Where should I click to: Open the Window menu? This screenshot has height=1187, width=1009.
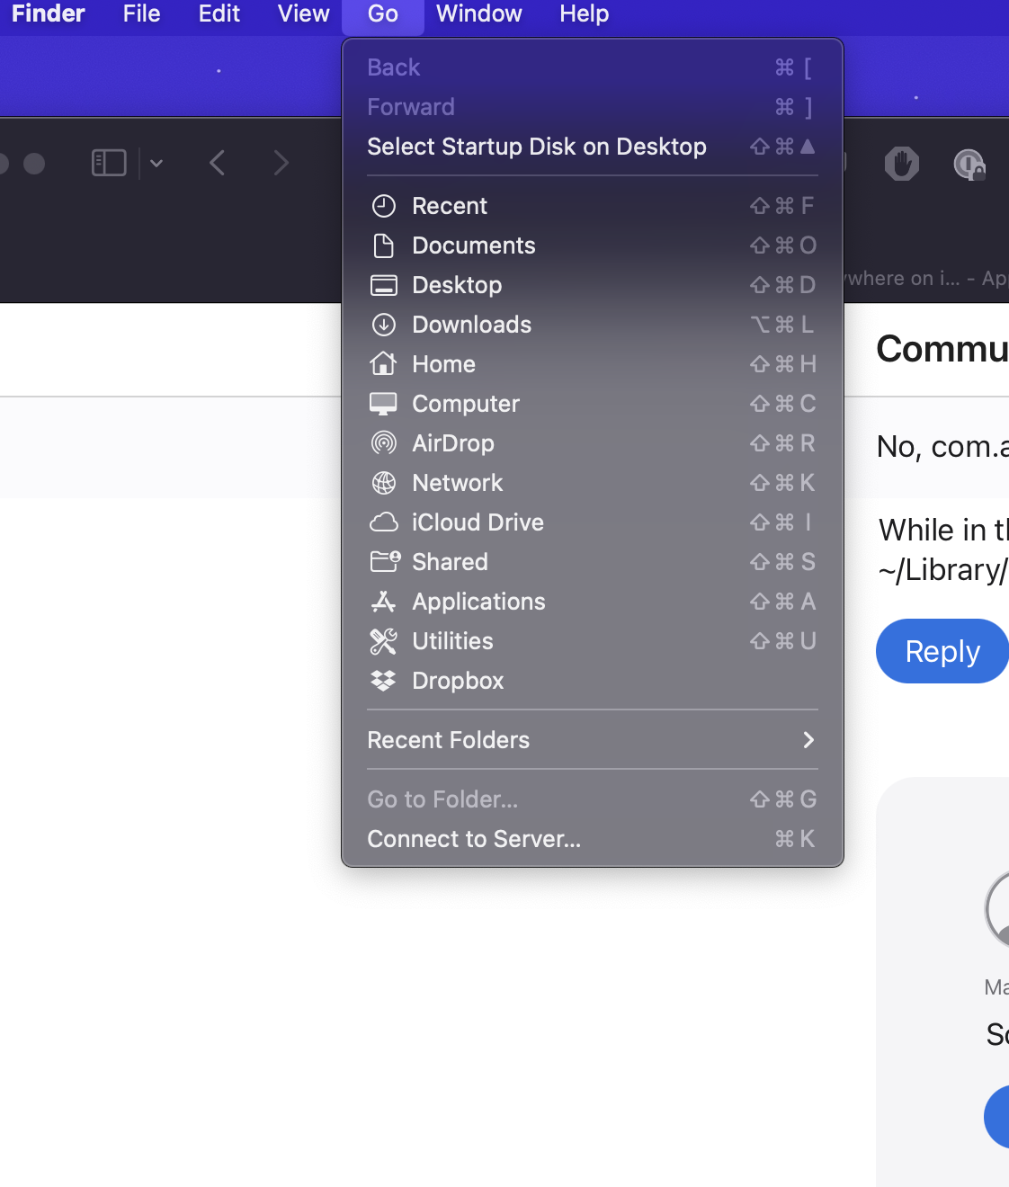tap(478, 13)
